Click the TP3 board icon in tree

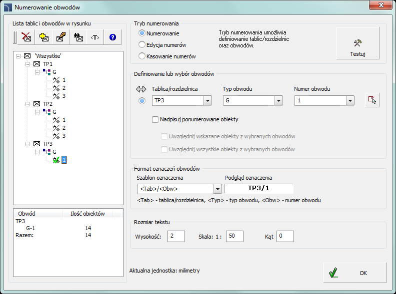tap(37, 143)
